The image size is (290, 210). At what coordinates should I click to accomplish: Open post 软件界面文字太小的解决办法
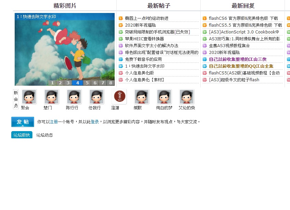152,46
